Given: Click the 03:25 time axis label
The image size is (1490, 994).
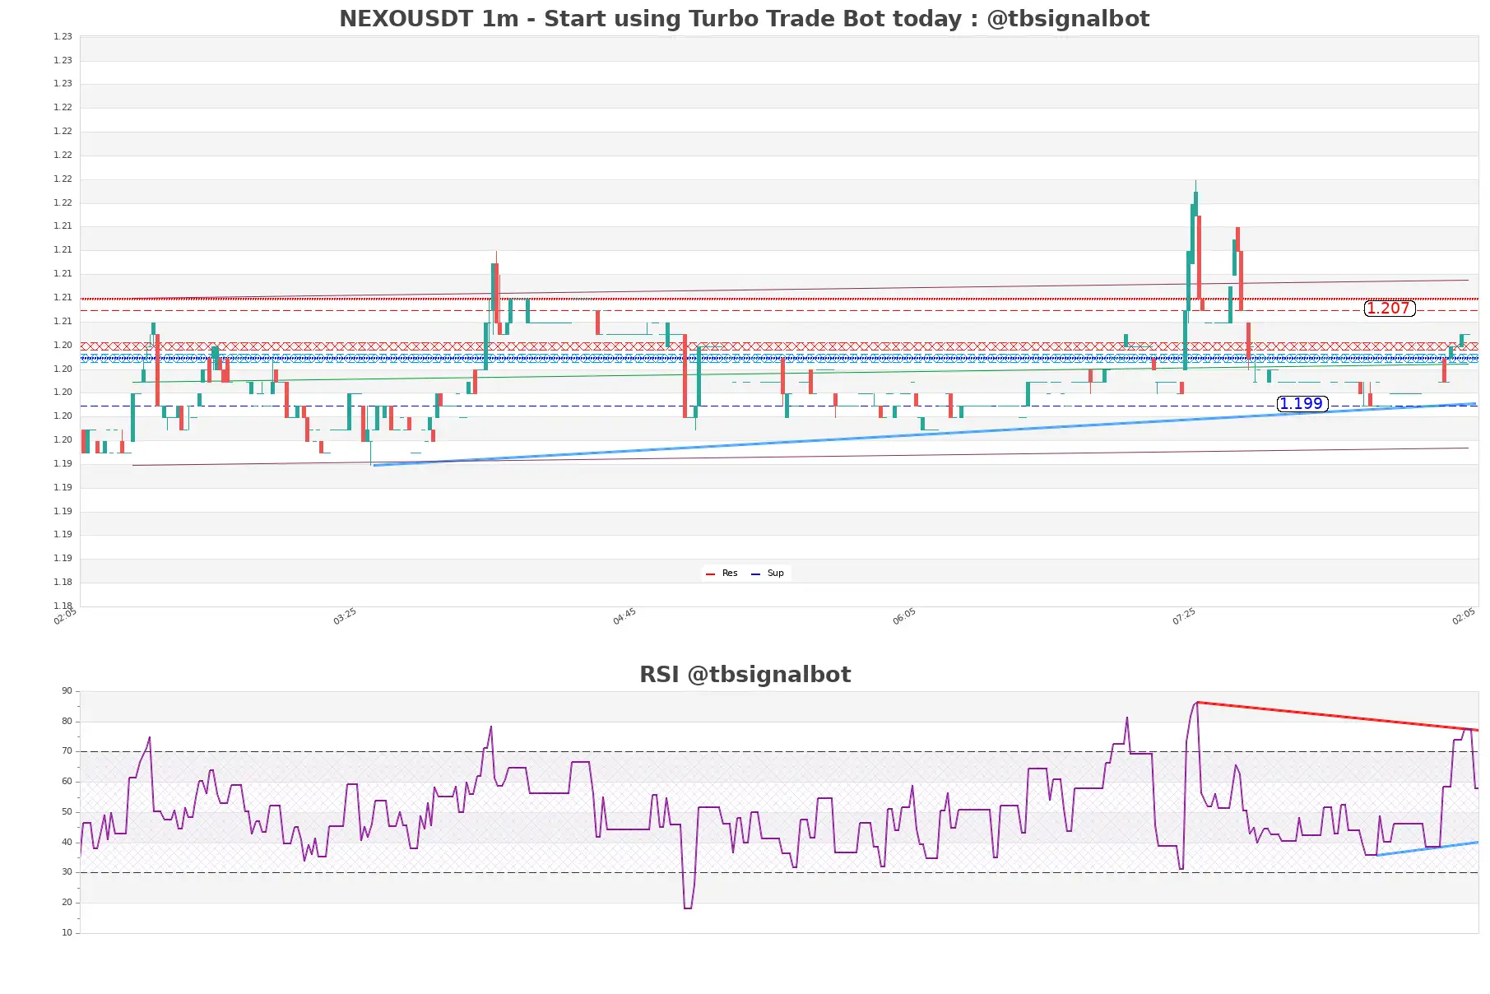Looking at the screenshot, I should point(345,616).
